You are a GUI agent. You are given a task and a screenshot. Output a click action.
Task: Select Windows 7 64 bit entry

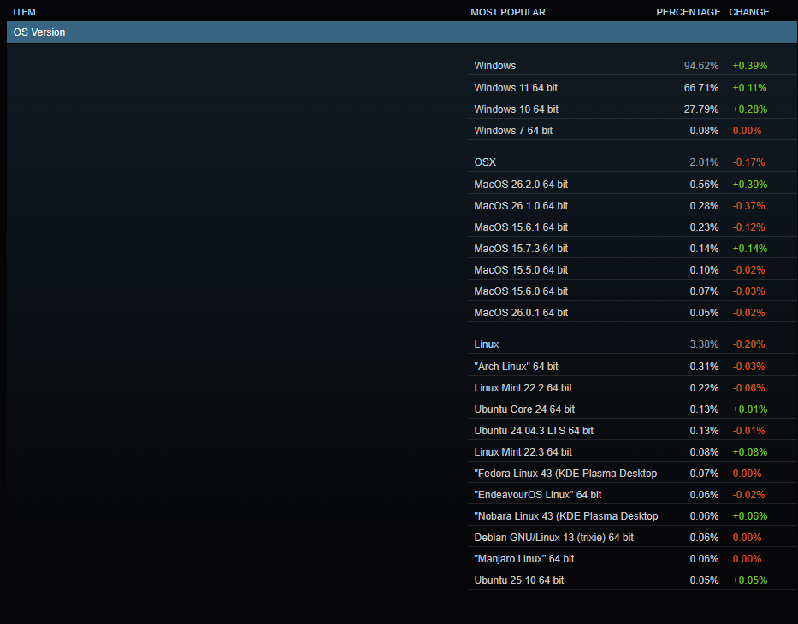(513, 131)
